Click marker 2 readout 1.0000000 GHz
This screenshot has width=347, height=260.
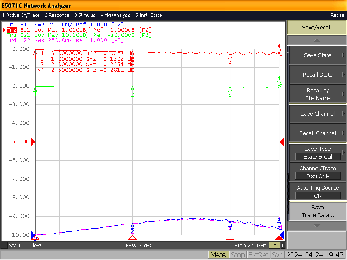pyautogui.click(x=87, y=59)
